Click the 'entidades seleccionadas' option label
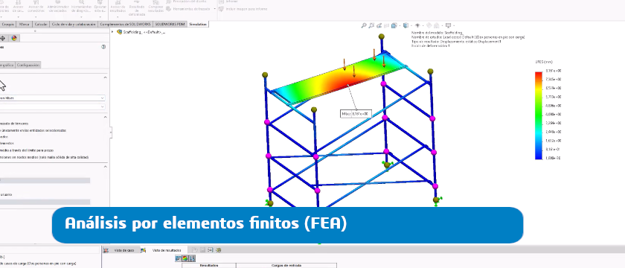This screenshot has height=268, width=625. point(33,130)
